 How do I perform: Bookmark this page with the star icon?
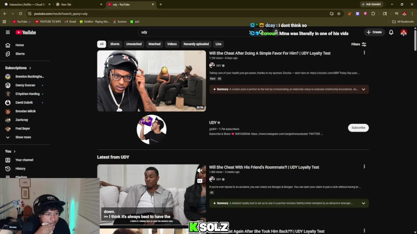339,14
